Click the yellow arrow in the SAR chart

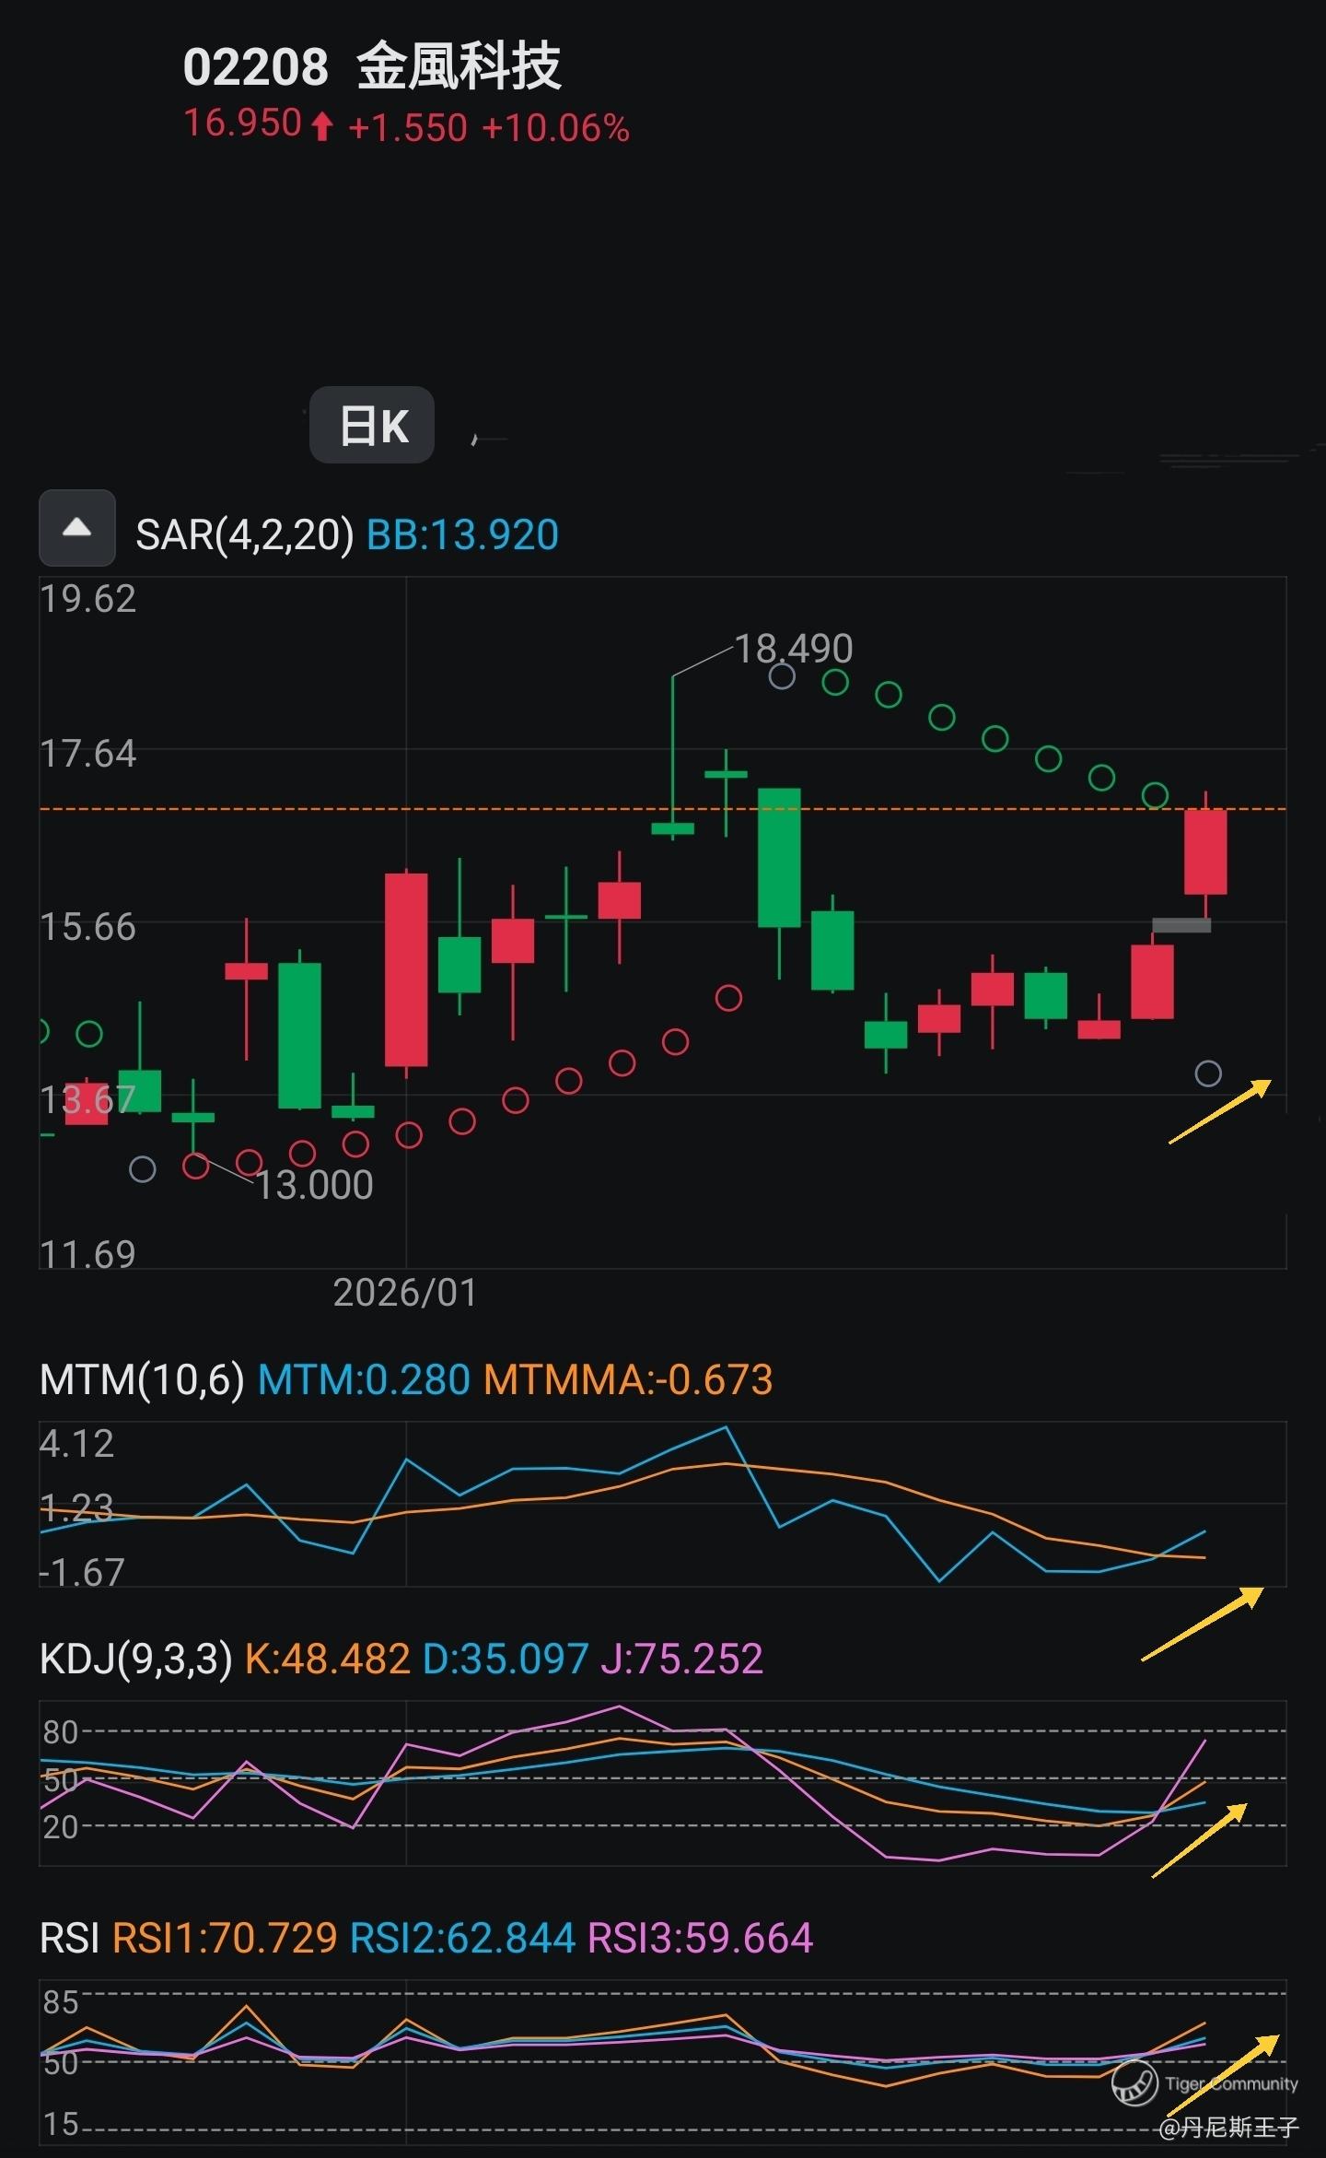[x=1219, y=1111]
